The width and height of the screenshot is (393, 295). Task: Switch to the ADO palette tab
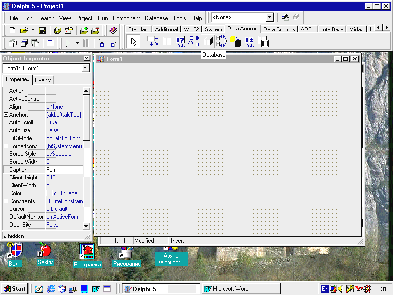[306, 29]
